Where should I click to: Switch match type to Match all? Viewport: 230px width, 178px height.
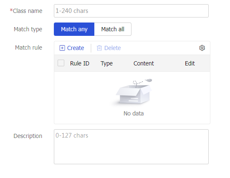click(113, 29)
